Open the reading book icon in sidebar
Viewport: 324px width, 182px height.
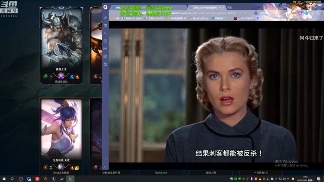(x=105, y=25)
